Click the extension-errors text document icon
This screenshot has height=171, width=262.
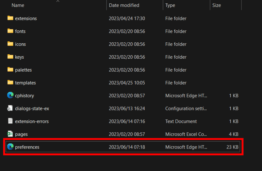[x=10, y=121]
